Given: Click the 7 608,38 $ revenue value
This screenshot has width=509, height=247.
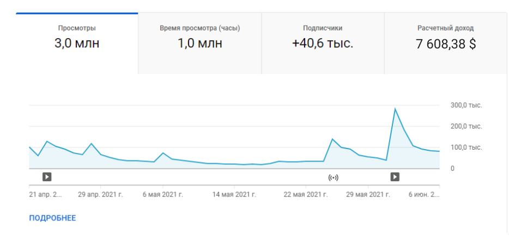Looking at the screenshot, I should (x=446, y=44).
